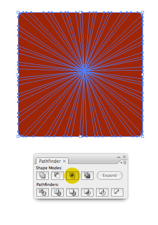
Task: Collapse the Pathfinder panel with the minimize dash
Action: tap(118, 157)
